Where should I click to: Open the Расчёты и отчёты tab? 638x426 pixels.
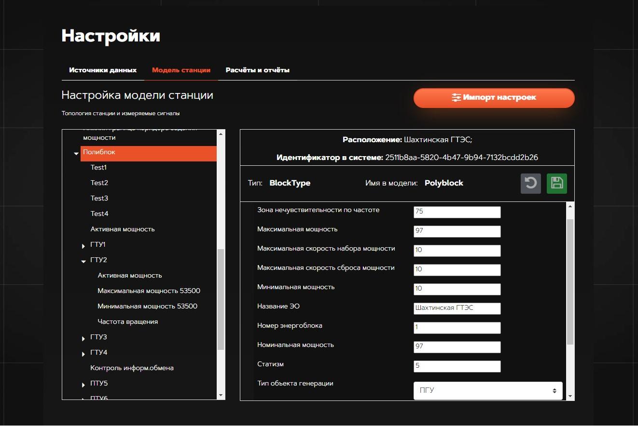pos(257,70)
